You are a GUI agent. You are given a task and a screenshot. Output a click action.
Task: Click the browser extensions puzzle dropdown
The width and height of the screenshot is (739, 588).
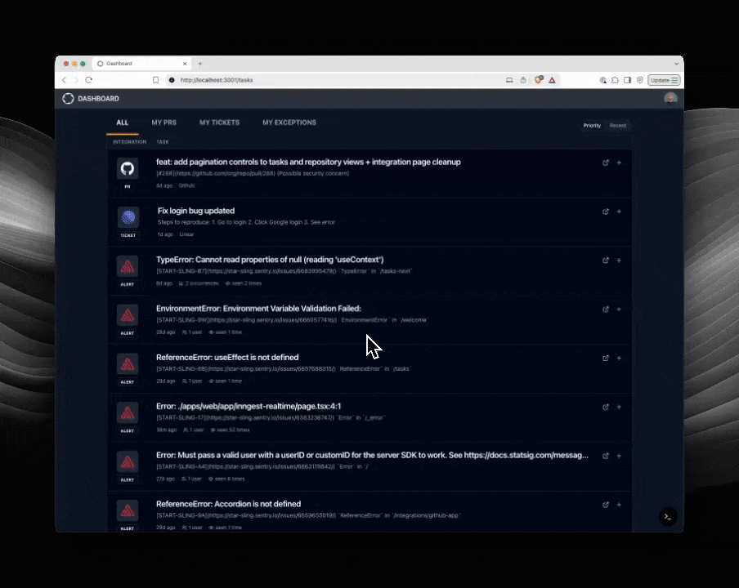(615, 80)
